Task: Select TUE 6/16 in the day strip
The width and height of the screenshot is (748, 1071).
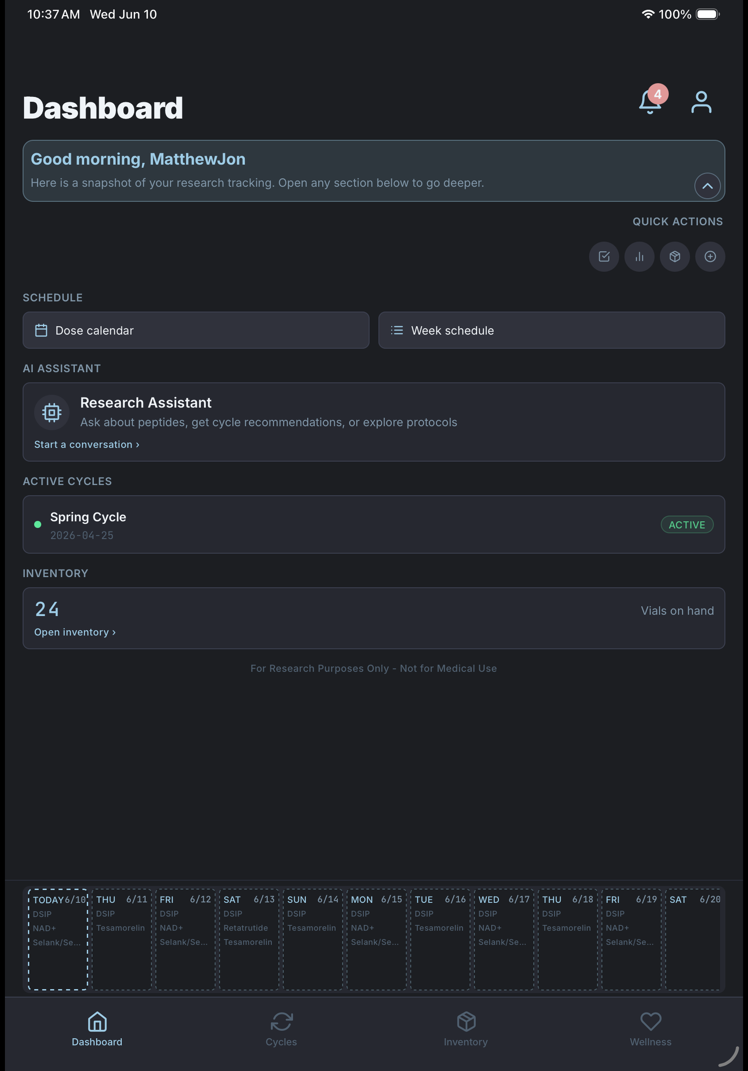Action: pos(440,940)
